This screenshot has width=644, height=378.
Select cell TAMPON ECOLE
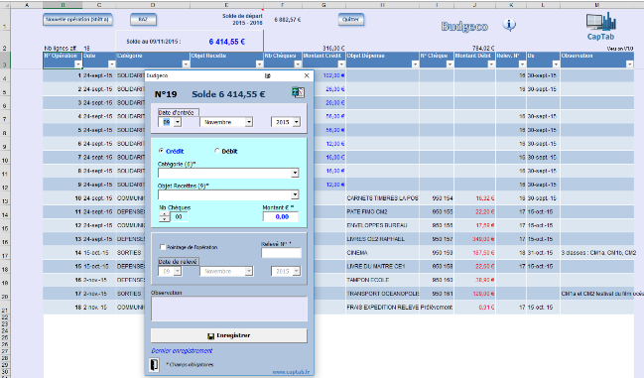pyautogui.click(x=382, y=280)
